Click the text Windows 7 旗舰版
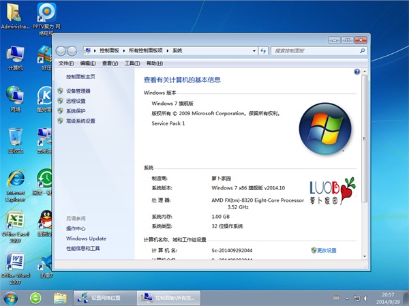The height and width of the screenshot is (306, 409). pos(172,104)
